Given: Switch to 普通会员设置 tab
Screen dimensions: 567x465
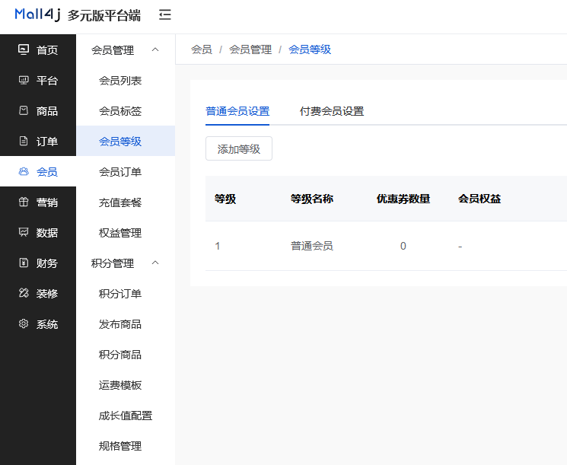Looking at the screenshot, I should (x=237, y=111).
